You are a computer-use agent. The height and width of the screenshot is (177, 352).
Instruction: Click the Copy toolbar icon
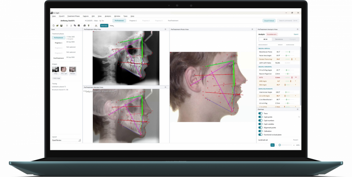75,25
